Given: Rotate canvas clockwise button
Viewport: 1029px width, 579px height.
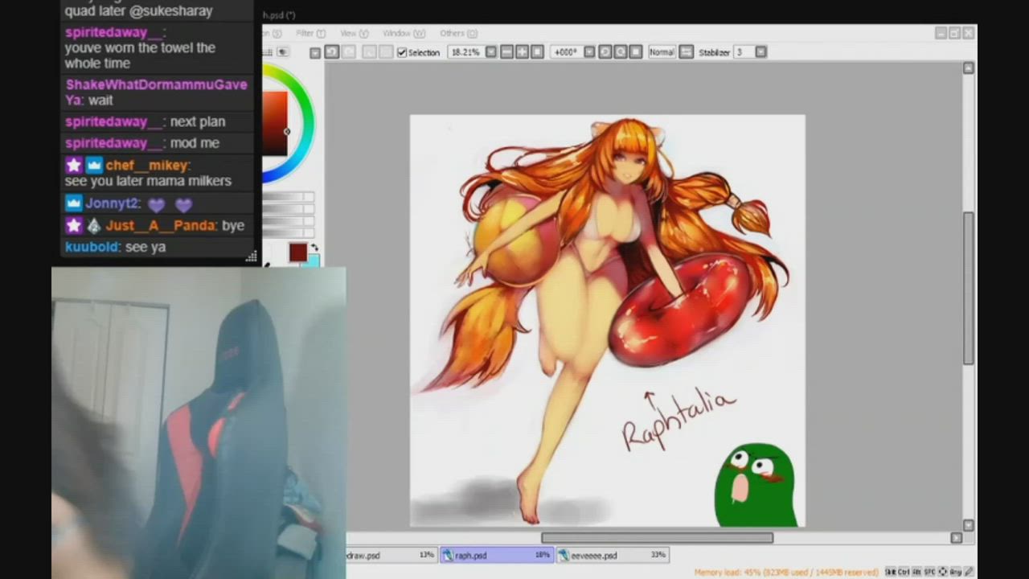Looking at the screenshot, I should [621, 52].
